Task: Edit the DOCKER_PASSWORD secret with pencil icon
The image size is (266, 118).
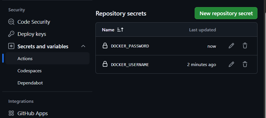Action: click(x=231, y=46)
